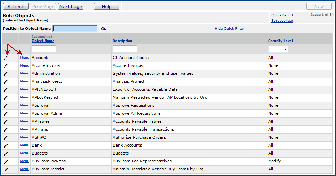
Task: Click pencil icon for BuyFromLocReps
Action: tap(6, 161)
